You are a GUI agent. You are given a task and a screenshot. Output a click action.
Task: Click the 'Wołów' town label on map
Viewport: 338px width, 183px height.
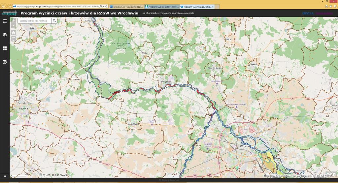tap(145, 53)
